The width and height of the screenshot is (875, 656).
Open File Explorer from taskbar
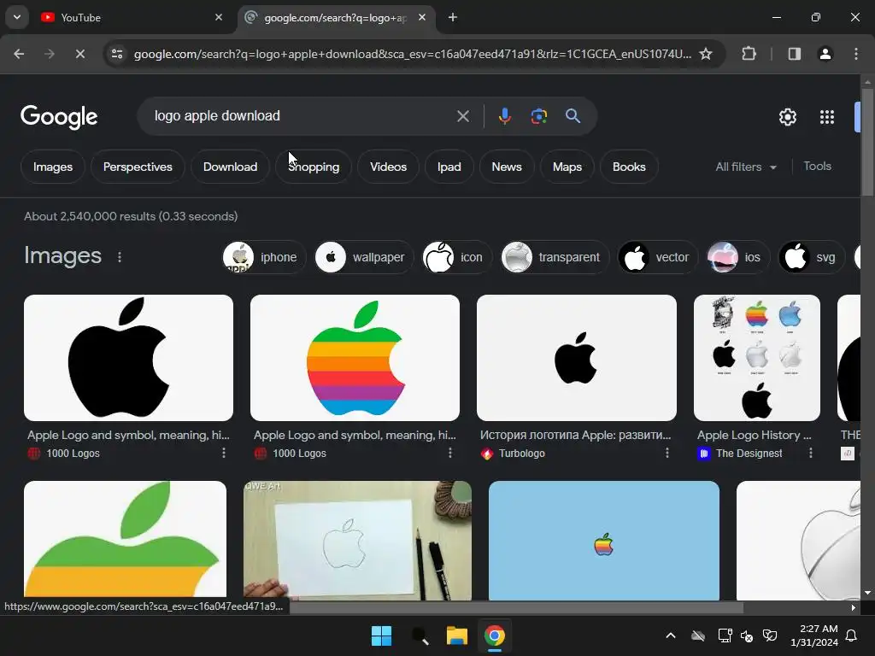tap(457, 635)
